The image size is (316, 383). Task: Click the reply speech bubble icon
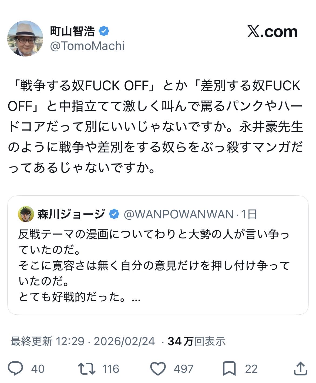click(x=15, y=369)
